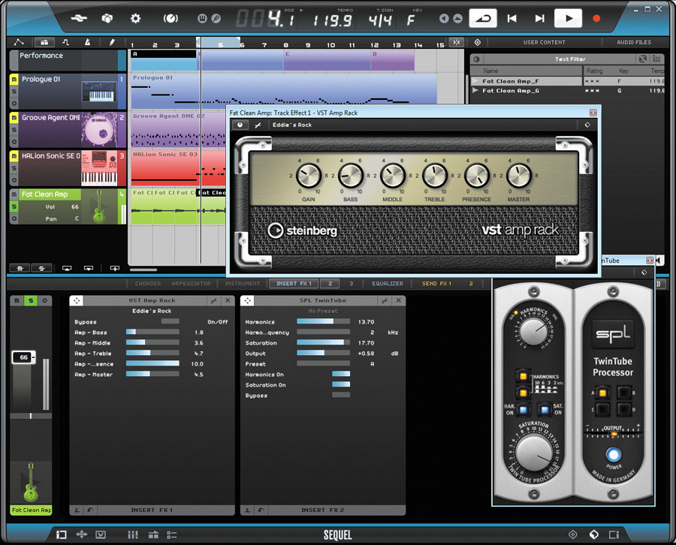Click the highlighted toolbox icon above track list
Viewport: 676px width, 545px height.
tap(44, 42)
